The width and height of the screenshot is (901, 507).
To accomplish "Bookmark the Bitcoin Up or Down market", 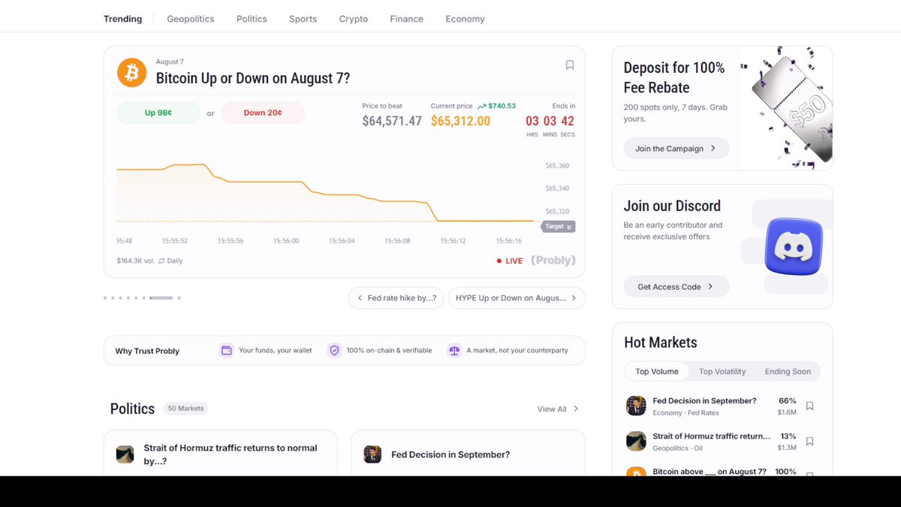I will [x=570, y=65].
